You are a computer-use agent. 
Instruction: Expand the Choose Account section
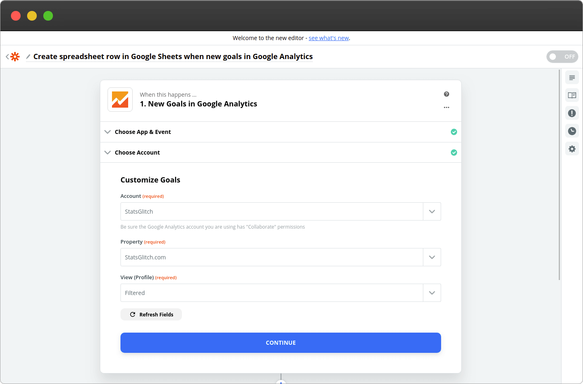pos(281,153)
